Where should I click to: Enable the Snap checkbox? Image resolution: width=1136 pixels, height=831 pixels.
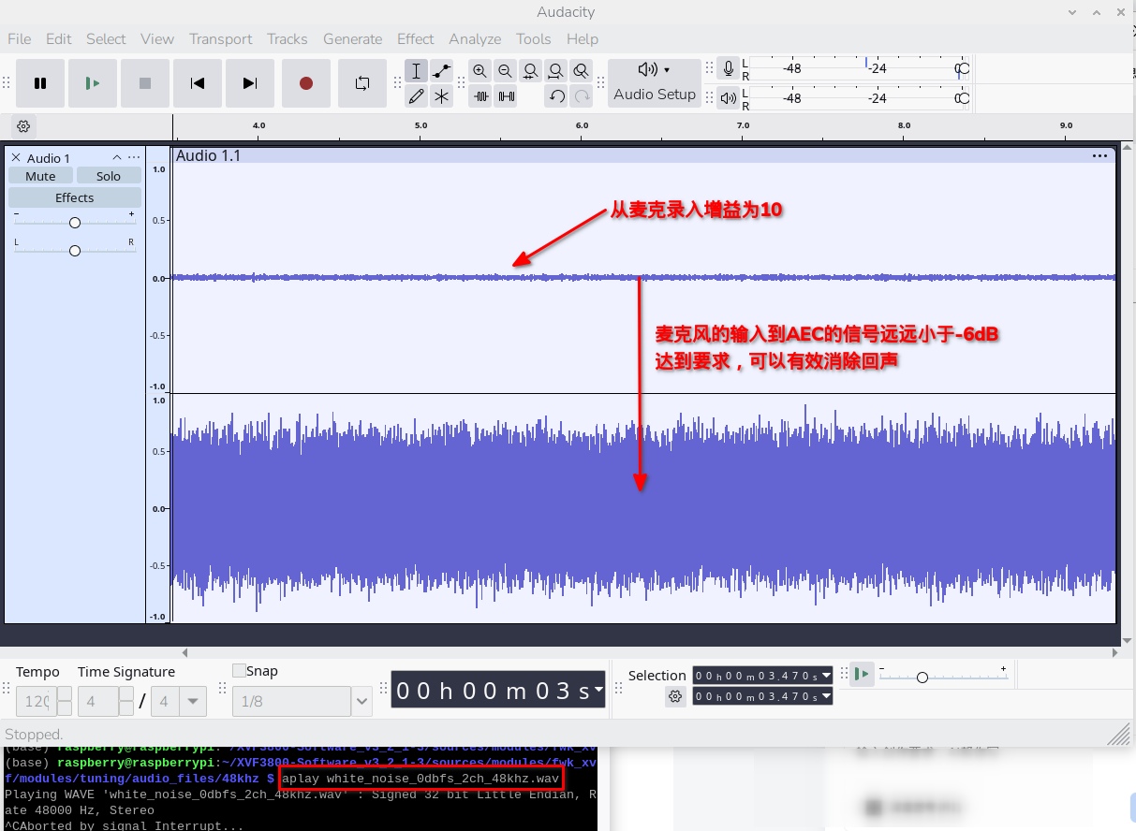(x=239, y=670)
